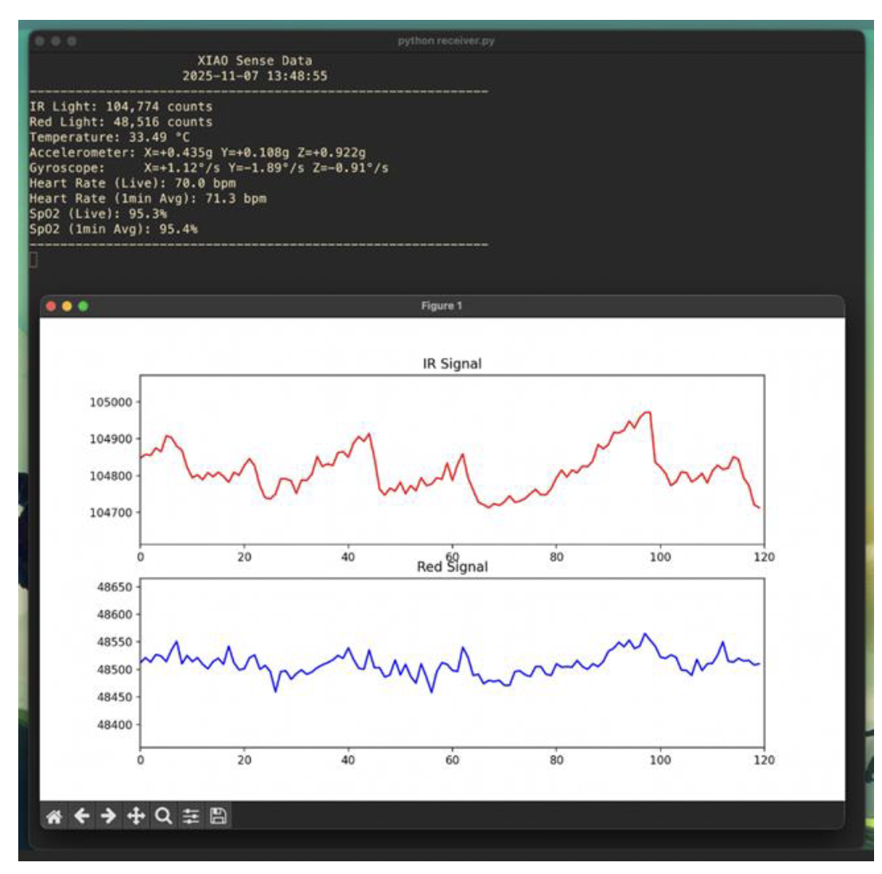Image resolution: width=882 pixels, height=874 pixels.
Task: Click the python receiver.py terminal title
Action: tap(446, 41)
